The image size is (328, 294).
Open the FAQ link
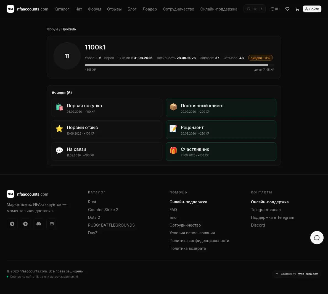coord(173,210)
